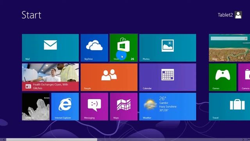Image resolution: width=250 pixels, height=141 pixels.
Task: Open the Messaging tile
Action: tap(94, 107)
